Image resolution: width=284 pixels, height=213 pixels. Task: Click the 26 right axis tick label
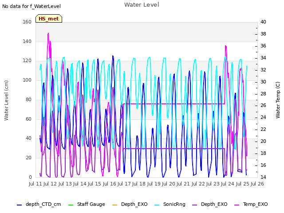[263, 106]
